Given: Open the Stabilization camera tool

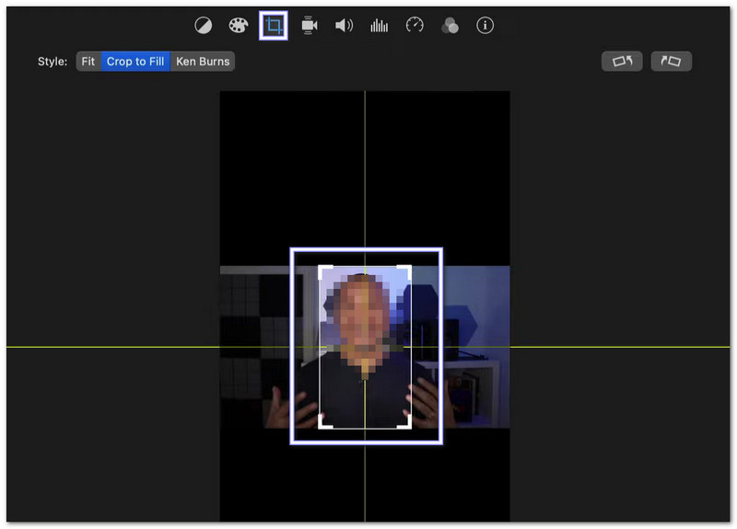Looking at the screenshot, I should tap(310, 26).
